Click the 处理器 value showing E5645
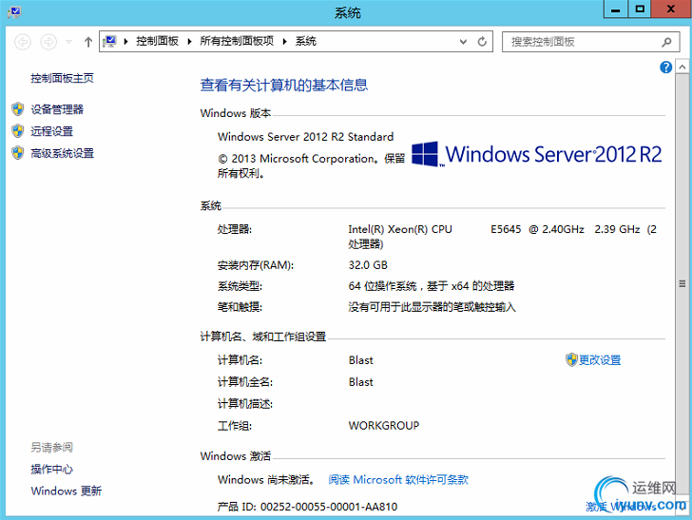Viewport: 692px width, 520px height. coord(503,236)
